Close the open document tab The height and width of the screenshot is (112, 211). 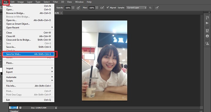(x=61, y=13)
